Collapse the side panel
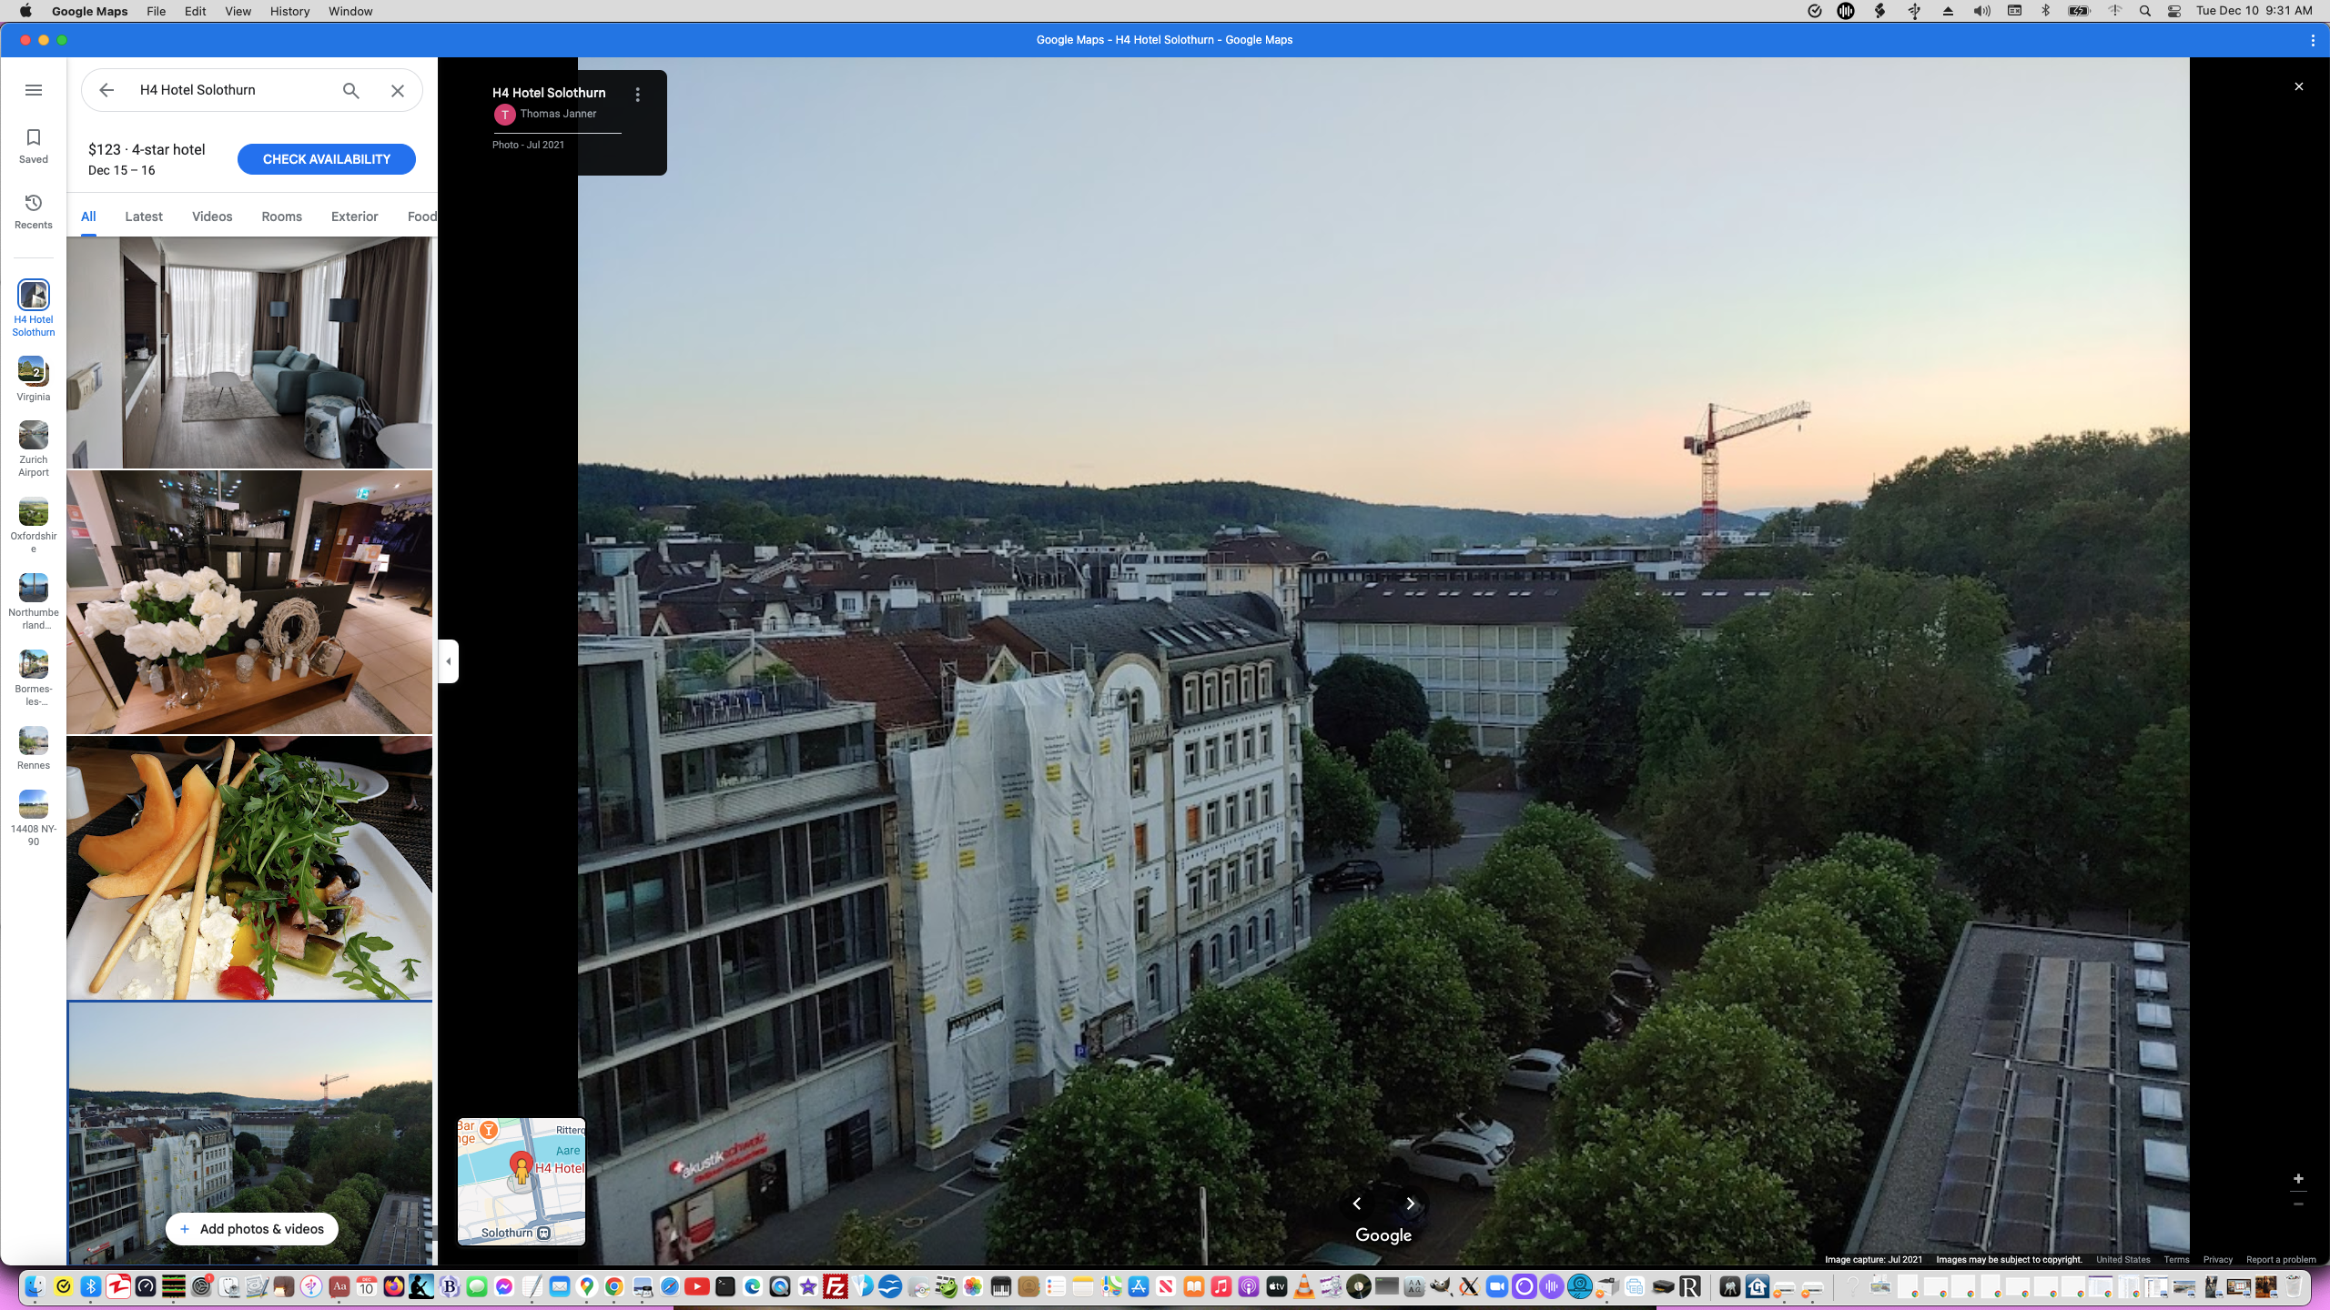 click(x=448, y=661)
